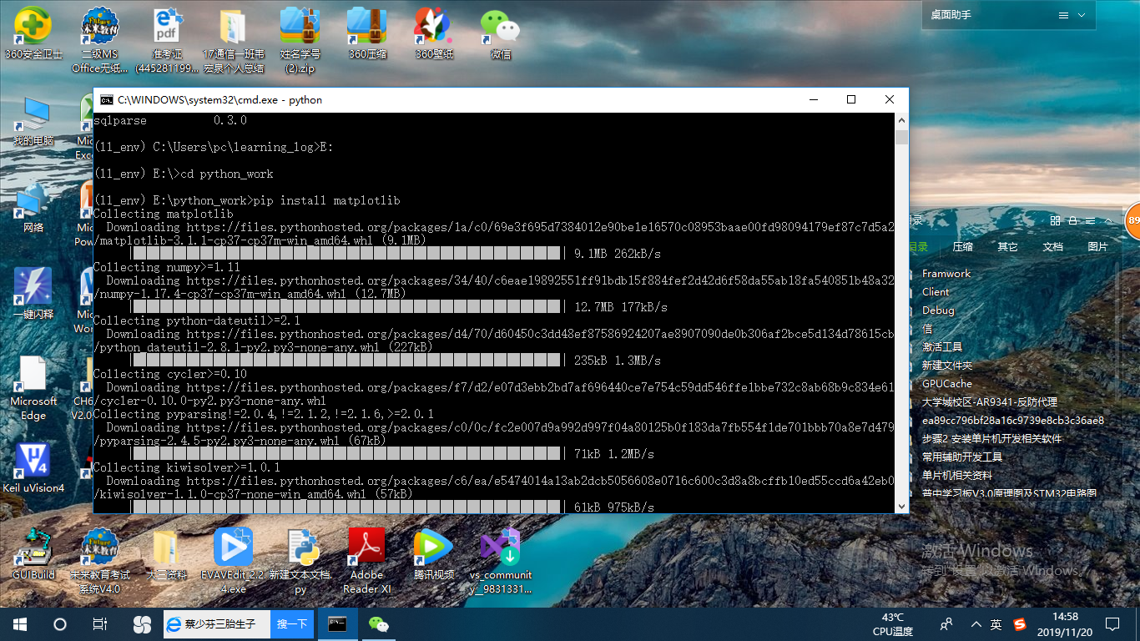Open the 17通信一班 folder icon

[233, 40]
